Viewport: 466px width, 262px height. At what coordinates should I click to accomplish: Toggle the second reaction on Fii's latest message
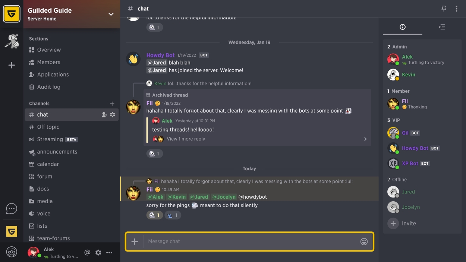point(173,215)
